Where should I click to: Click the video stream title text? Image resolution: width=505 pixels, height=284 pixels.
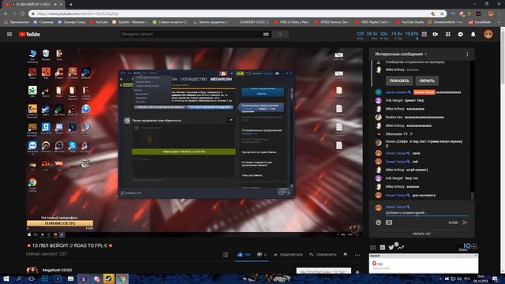(x=70, y=245)
